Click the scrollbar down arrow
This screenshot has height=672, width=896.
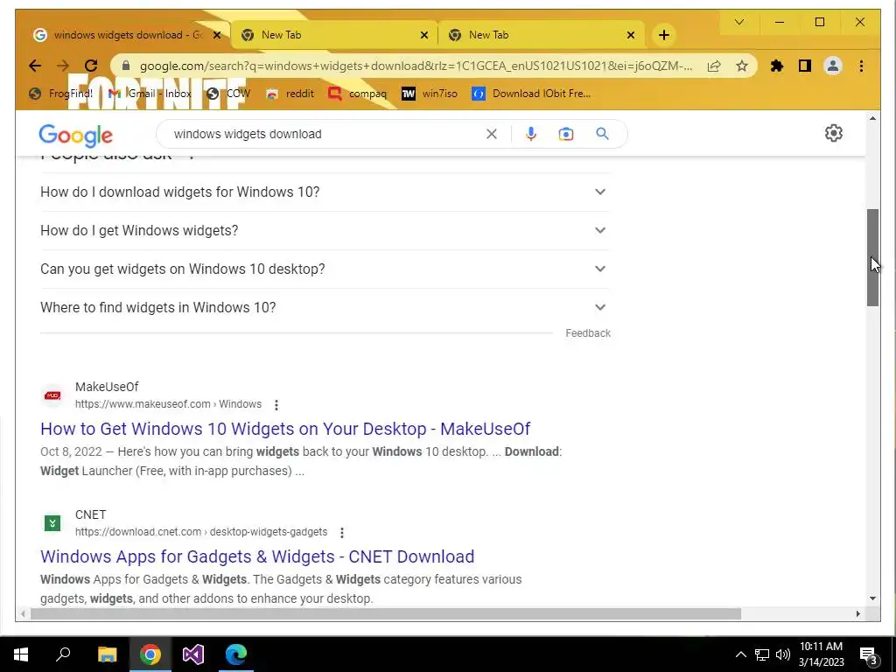click(x=872, y=598)
